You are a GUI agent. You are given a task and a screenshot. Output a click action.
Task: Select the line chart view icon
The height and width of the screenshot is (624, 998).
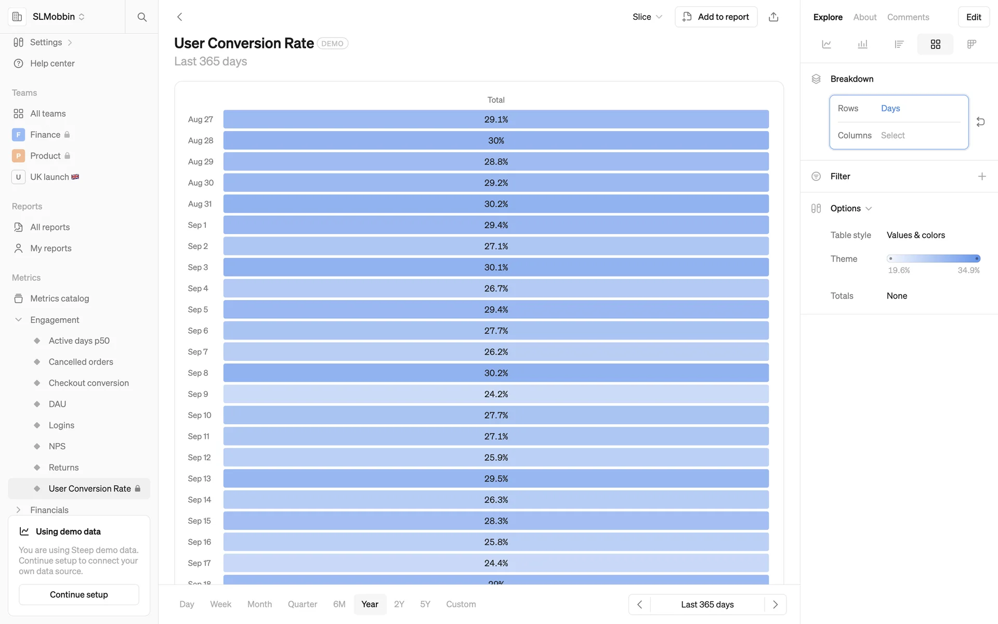coord(826,44)
